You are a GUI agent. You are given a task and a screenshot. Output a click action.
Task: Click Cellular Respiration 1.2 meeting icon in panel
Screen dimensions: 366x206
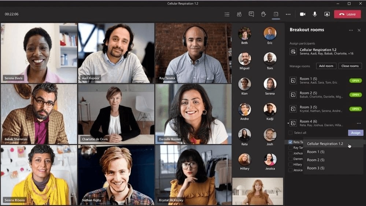click(x=293, y=51)
